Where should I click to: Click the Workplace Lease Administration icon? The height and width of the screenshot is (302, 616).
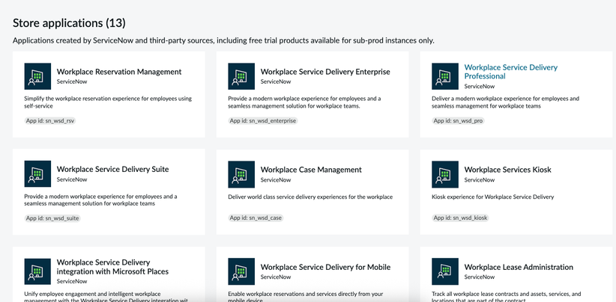coord(445,271)
